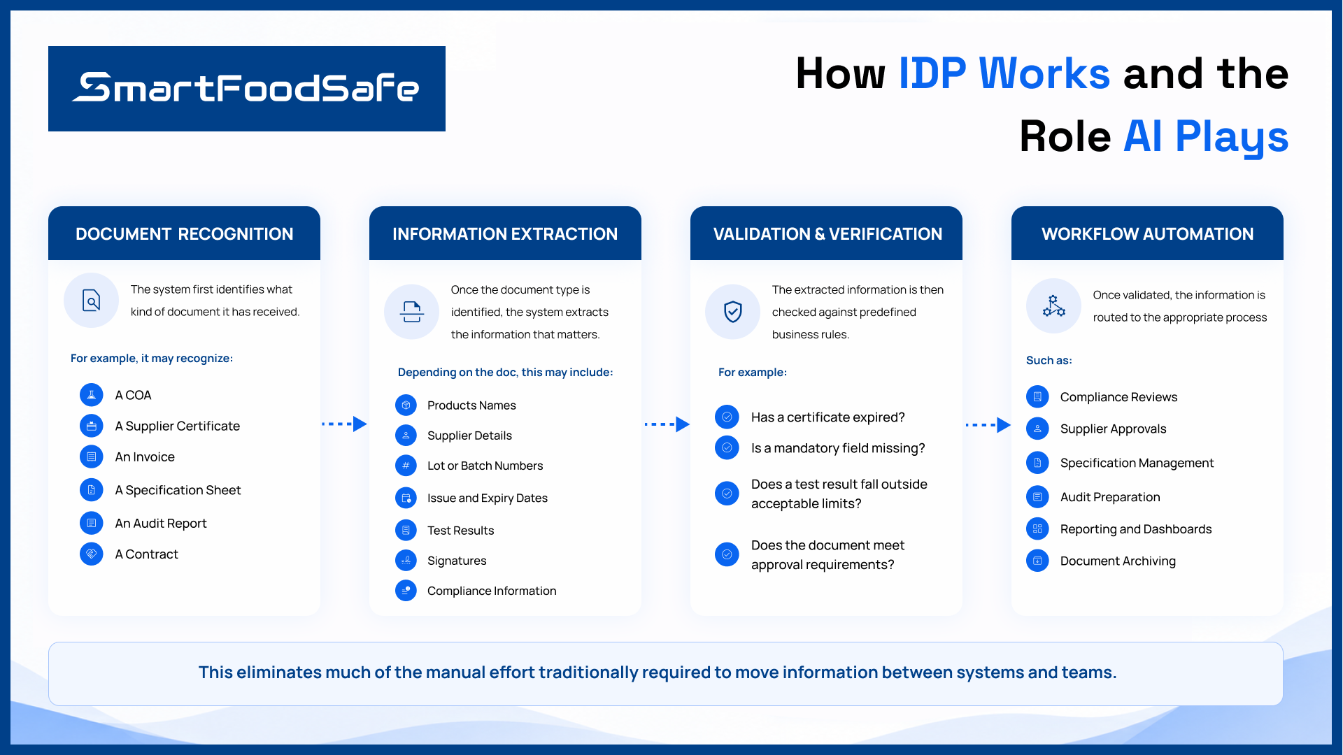Viewport: 1343px width, 755px height.
Task: Click the calendar icon beside Issue and Expiry Dates
Action: [x=406, y=498]
